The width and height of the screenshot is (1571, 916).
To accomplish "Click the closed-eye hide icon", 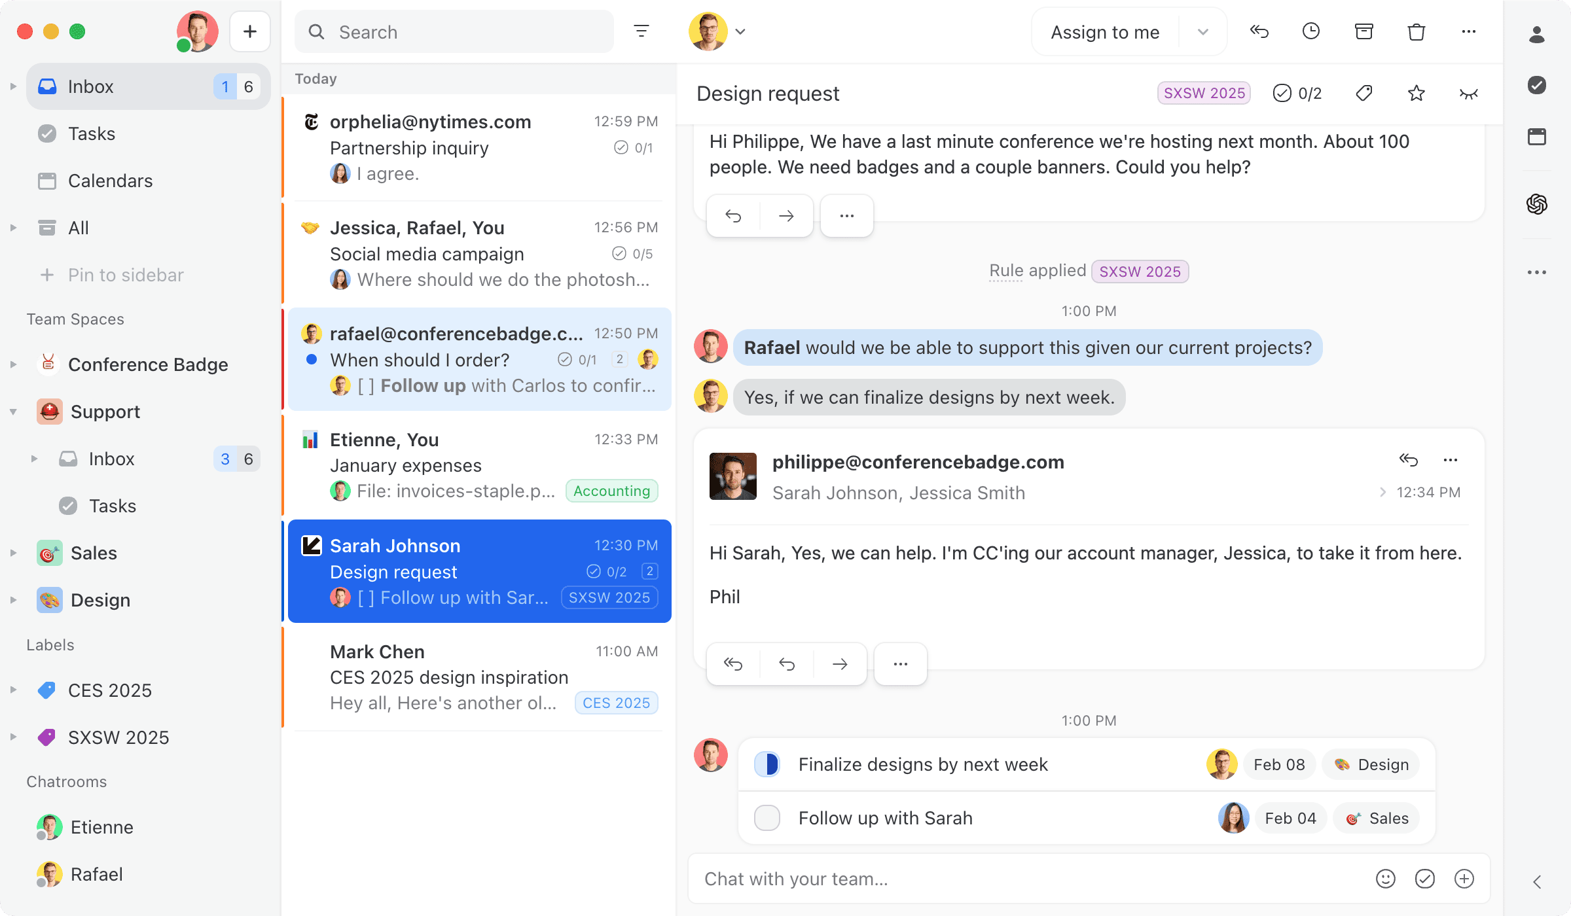I will pos(1469,94).
